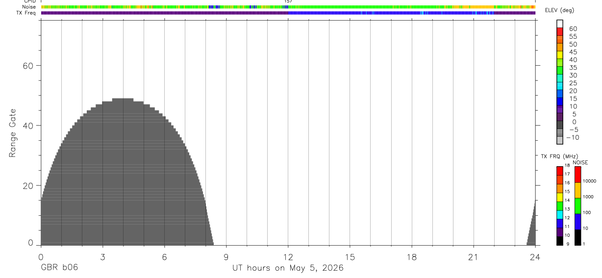The height and width of the screenshot is (278, 602).
Task: Select red swatch in TX FRQ color bar
Action: point(559,171)
